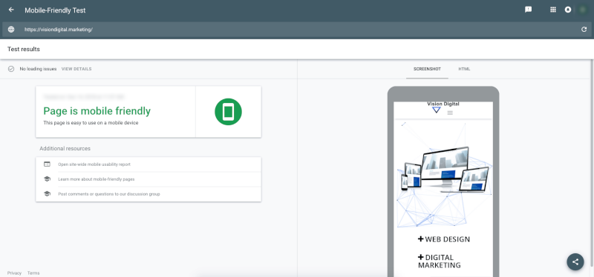Click the Test results heading
The width and height of the screenshot is (594, 277).
(24, 49)
